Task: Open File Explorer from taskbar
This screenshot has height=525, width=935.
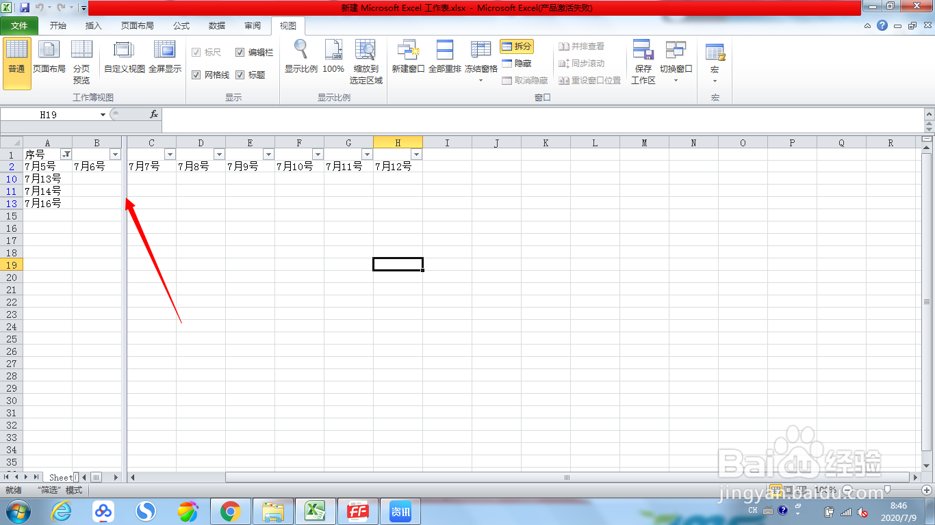Action: 273,511
